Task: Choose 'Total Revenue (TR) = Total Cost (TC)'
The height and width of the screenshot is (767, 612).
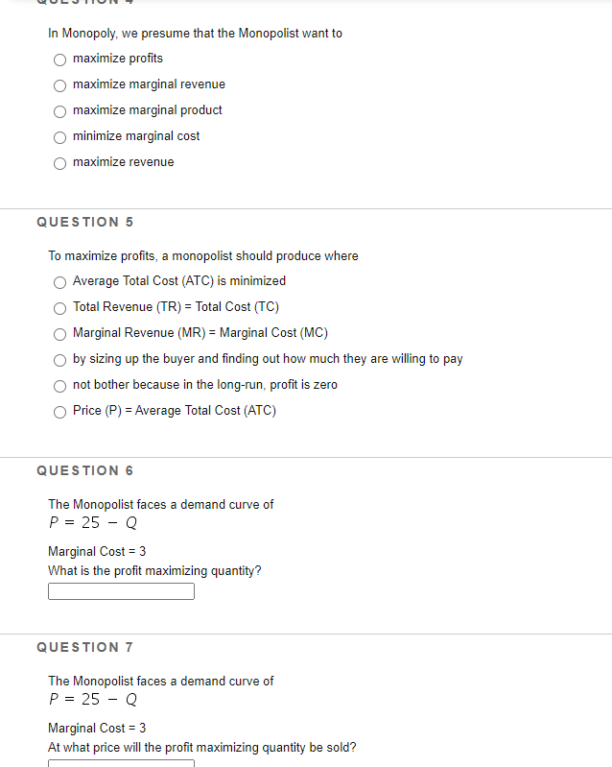Action: pos(59,308)
